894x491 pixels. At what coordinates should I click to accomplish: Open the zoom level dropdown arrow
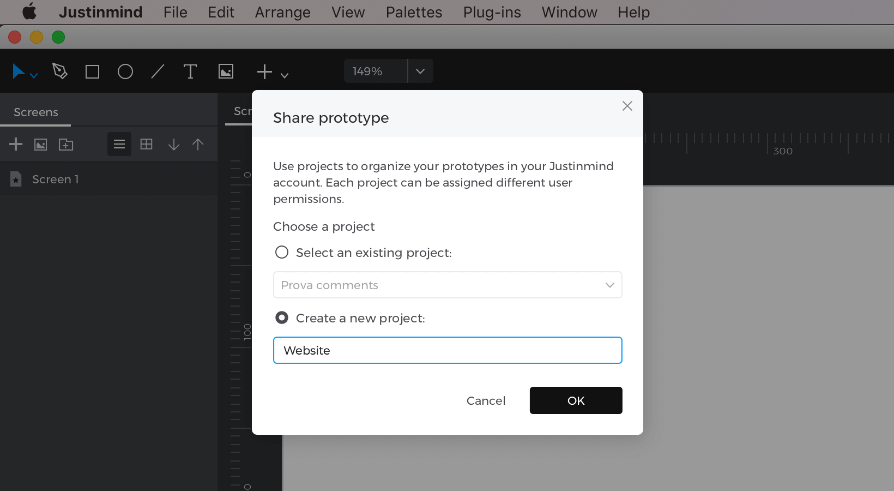click(x=420, y=71)
